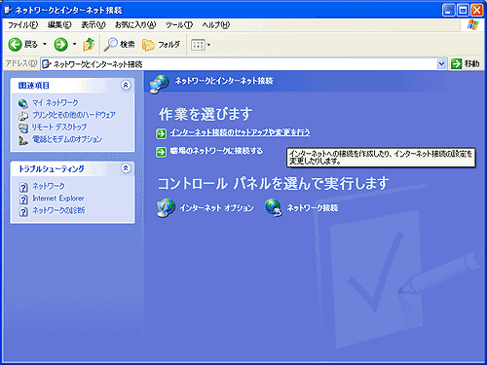Click arrow icon for 職場のネットワークに接続する
Screen dimensions: 487x365
tap(162, 152)
